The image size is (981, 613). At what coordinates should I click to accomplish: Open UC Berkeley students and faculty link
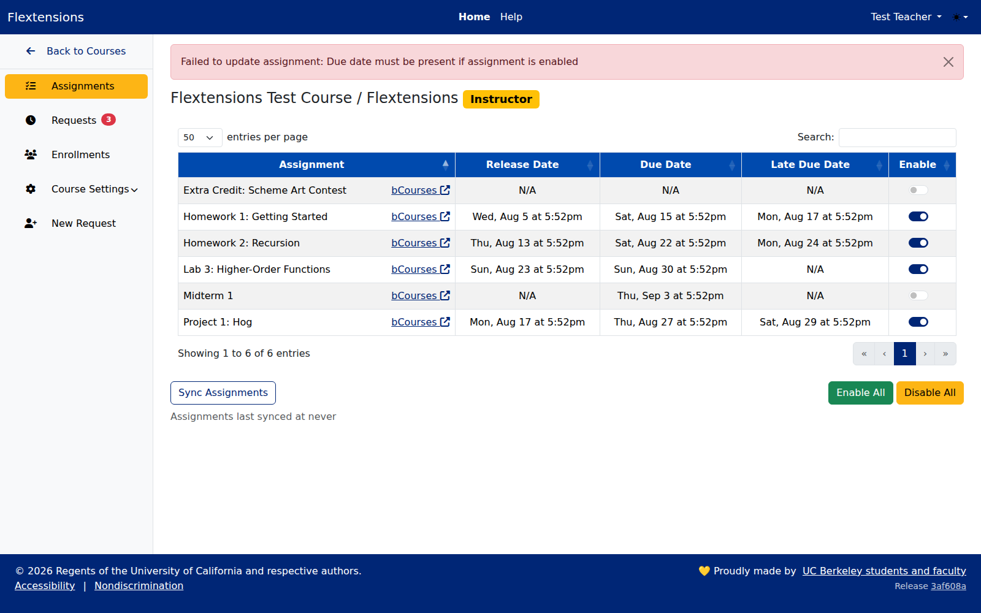pos(884,571)
